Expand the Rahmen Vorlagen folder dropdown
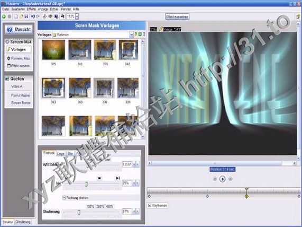The image size is (302, 227). [x=131, y=34]
